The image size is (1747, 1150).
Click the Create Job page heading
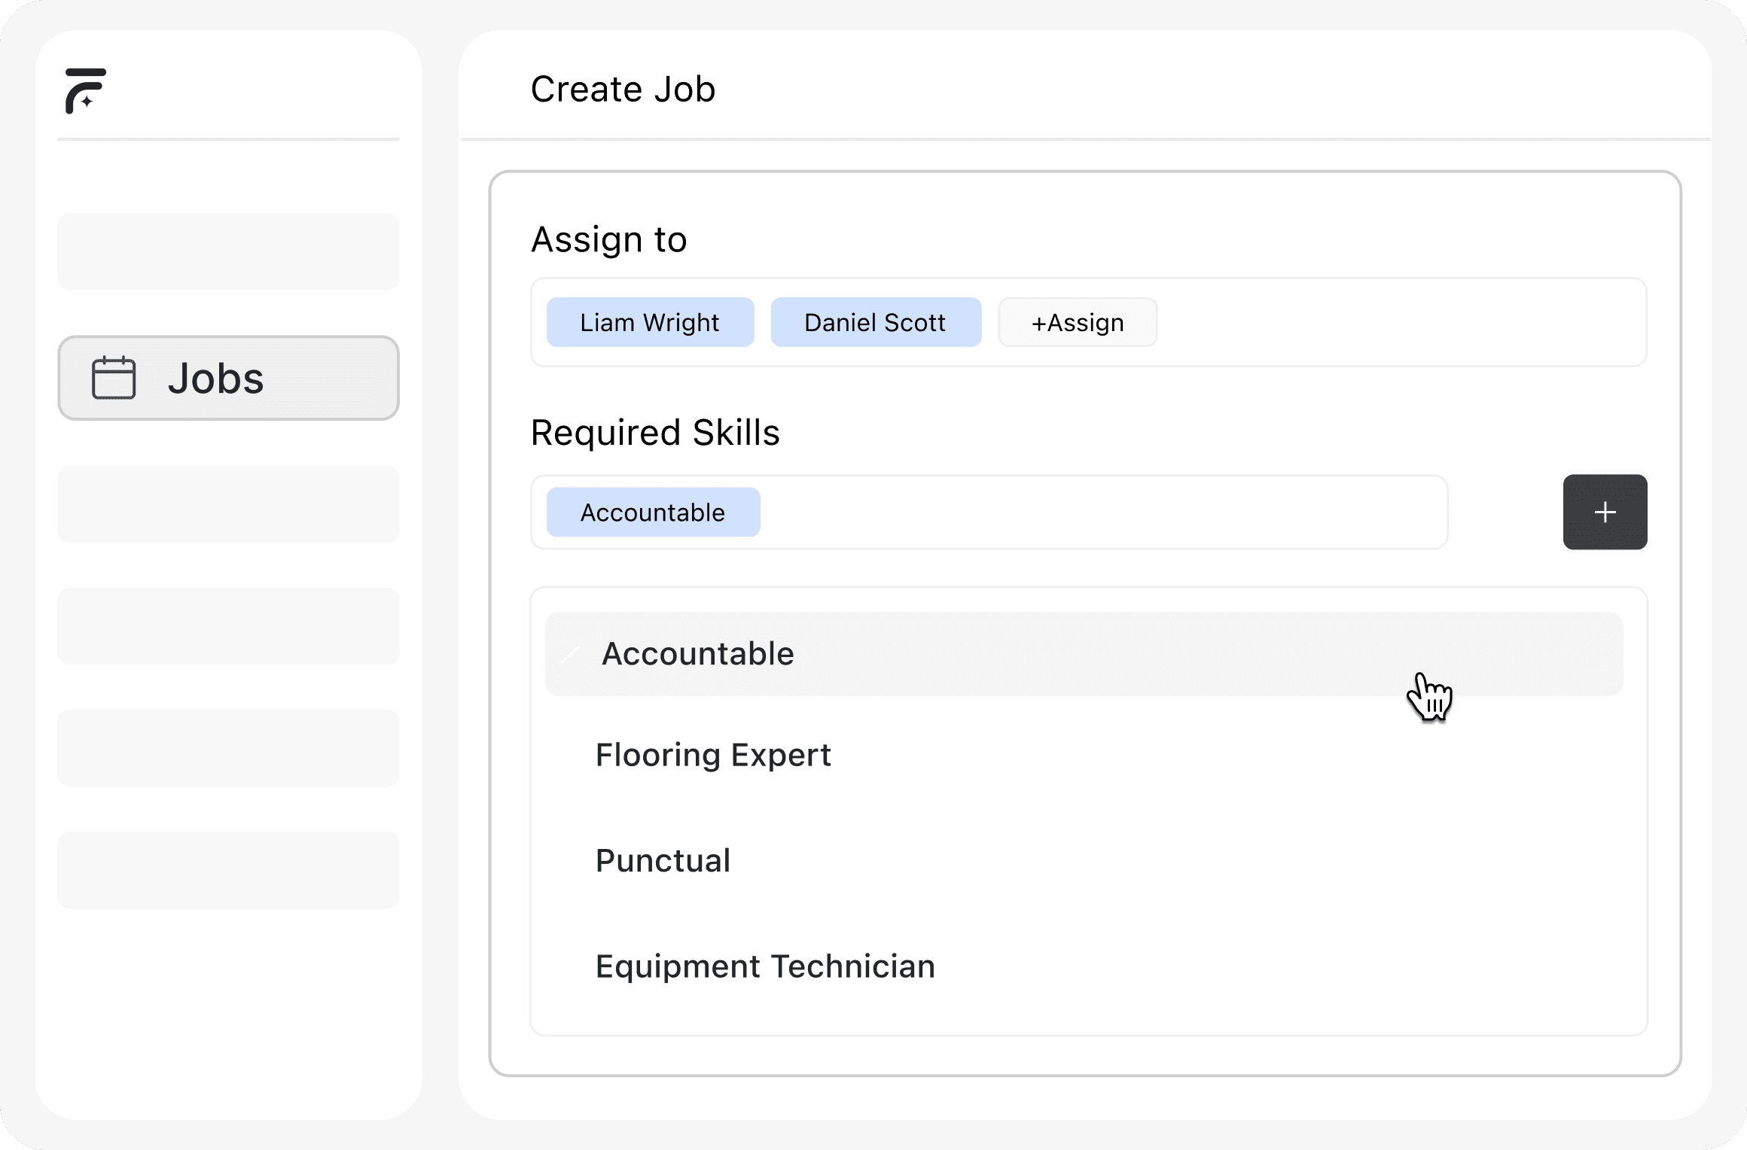pyautogui.click(x=623, y=90)
